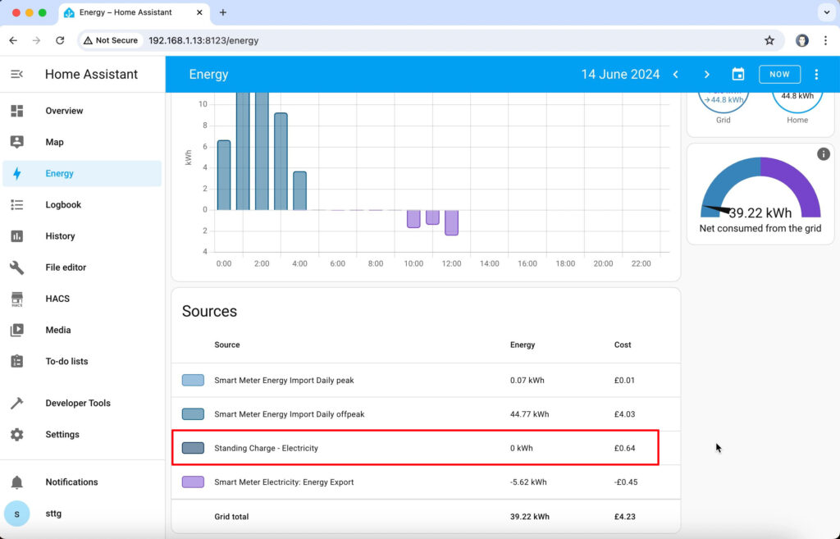Screen dimensions: 840x539
Task: Open the Chrome profile avatar
Action: click(802, 40)
